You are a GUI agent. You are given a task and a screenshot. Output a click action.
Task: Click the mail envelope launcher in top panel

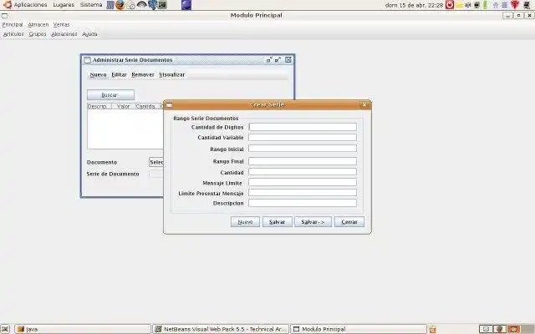[131, 5]
